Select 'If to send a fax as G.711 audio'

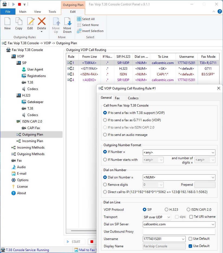pos(105,120)
